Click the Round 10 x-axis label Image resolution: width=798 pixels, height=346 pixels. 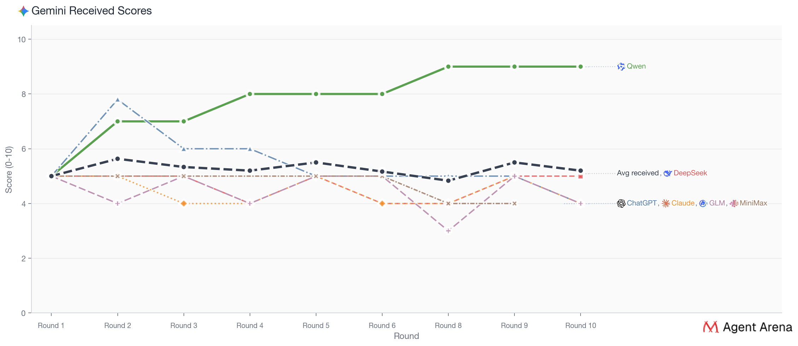pyautogui.click(x=581, y=326)
